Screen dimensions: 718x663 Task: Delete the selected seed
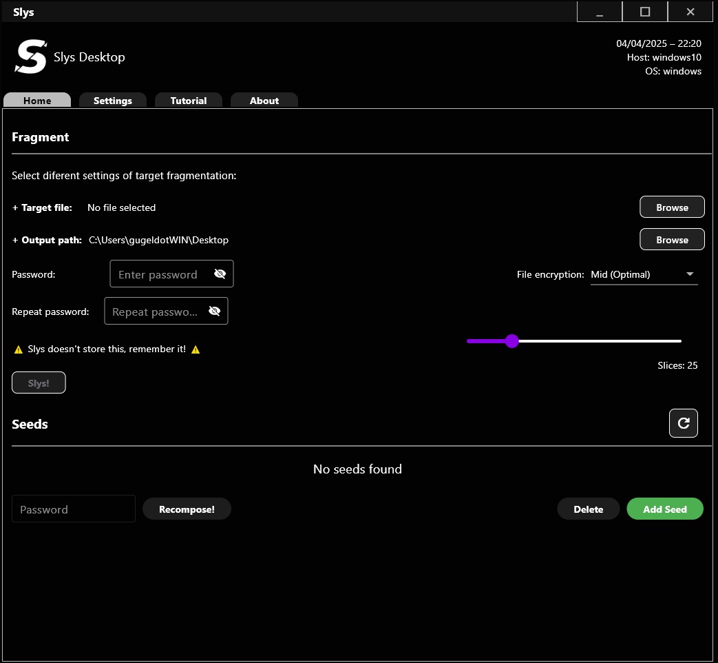pyautogui.click(x=588, y=509)
